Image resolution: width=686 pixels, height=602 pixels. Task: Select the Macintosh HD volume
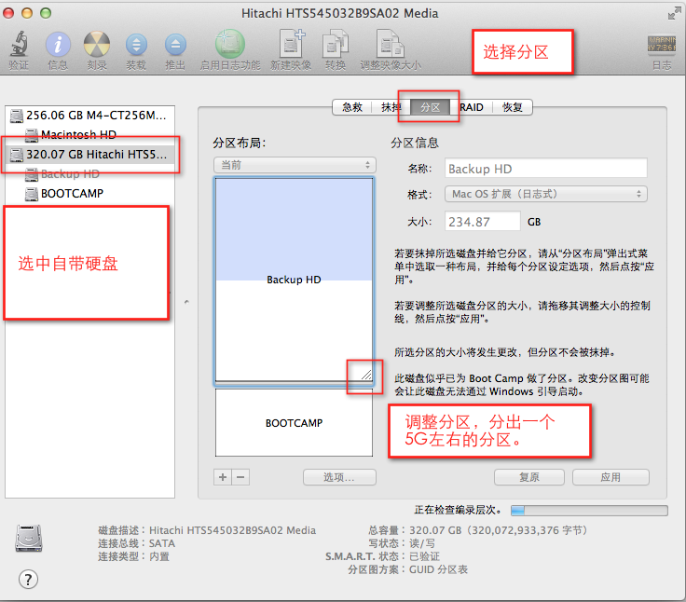pos(89,135)
